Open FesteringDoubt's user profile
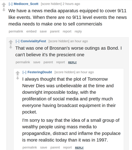 coord(40,72)
